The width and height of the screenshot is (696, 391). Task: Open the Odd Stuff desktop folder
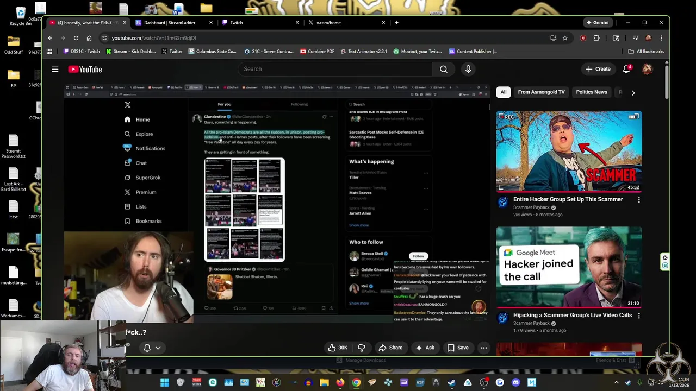14,45
